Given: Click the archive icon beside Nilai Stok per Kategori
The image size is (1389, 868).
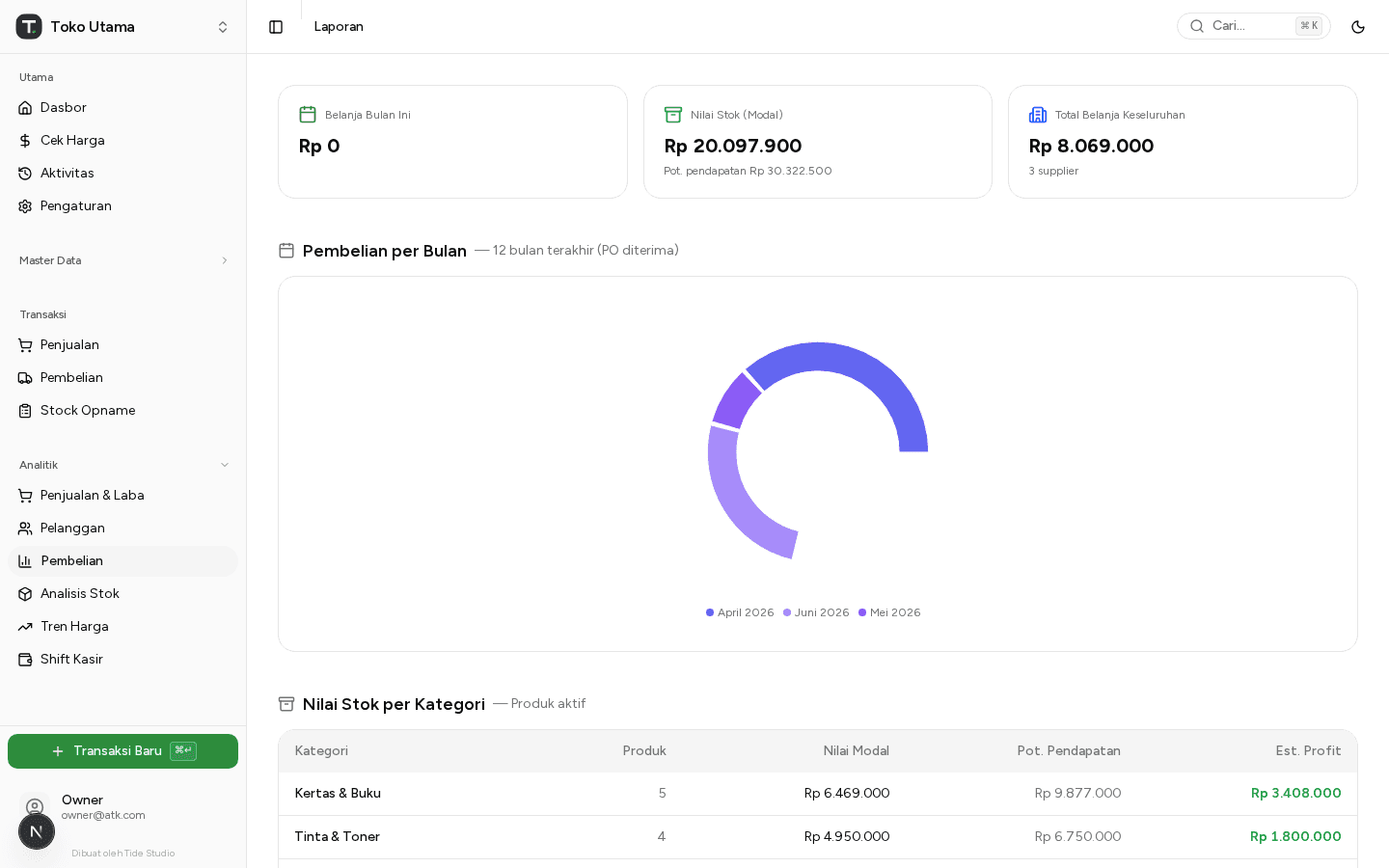Looking at the screenshot, I should tap(286, 704).
